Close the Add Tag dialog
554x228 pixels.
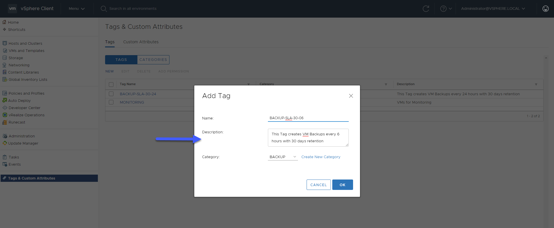[351, 96]
